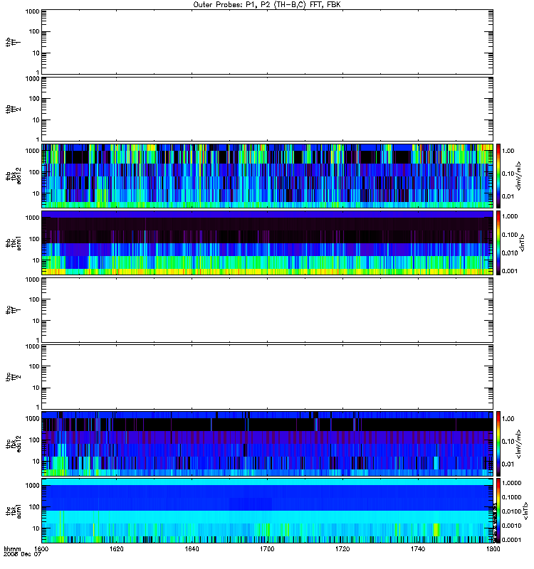Click the "1000" y-tick of thb fff 1 panel
Image resolution: width=534 pixels, height=569 pixels.
pos(32,11)
